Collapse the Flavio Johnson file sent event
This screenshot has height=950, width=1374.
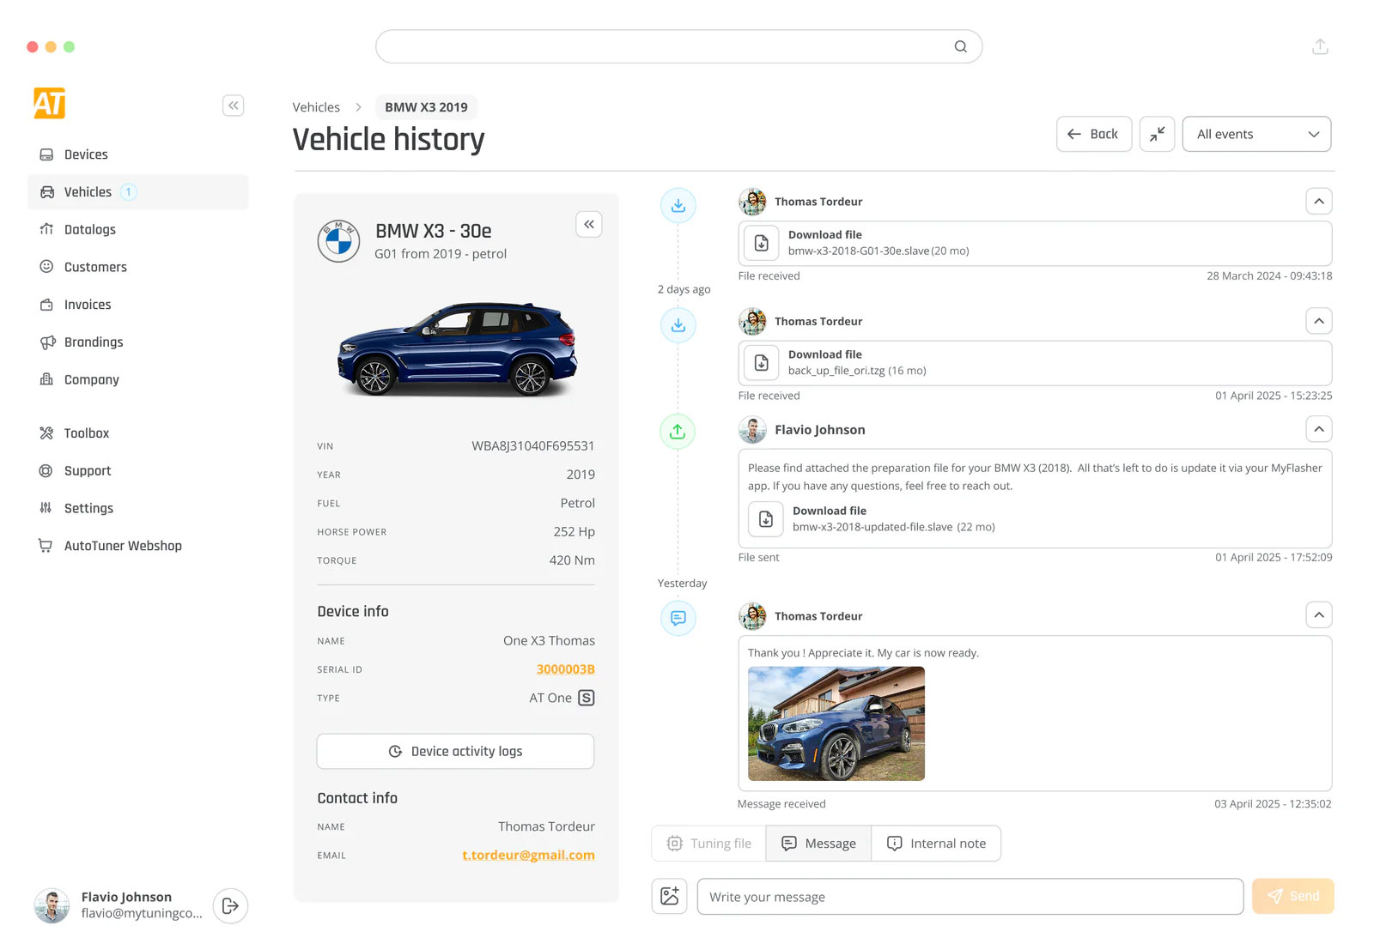(x=1318, y=429)
